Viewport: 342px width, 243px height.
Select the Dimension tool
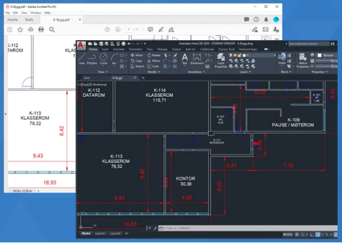pyautogui.click(x=197, y=59)
